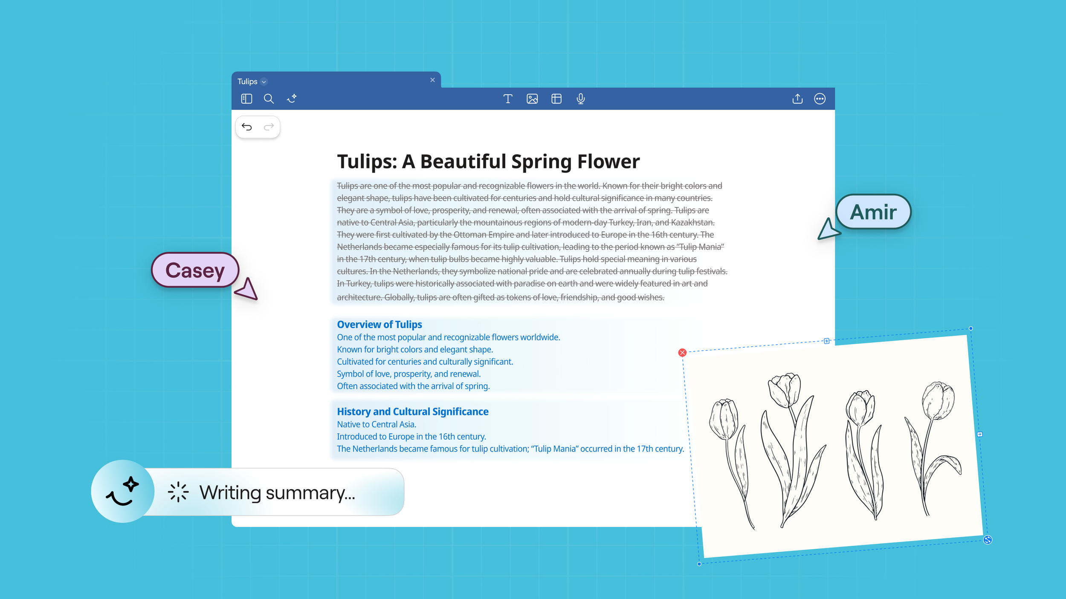Screen dimensions: 1066x599
Task: Select the Tulips document tab
Action: pyautogui.click(x=247, y=81)
